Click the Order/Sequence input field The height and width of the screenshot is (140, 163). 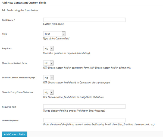point(84,120)
